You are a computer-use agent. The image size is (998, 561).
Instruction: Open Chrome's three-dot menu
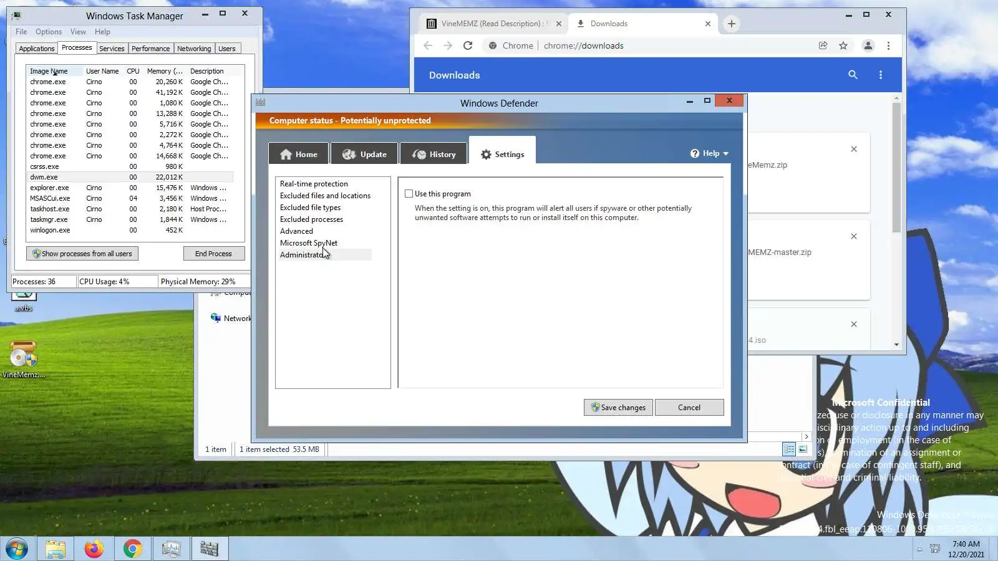click(889, 46)
